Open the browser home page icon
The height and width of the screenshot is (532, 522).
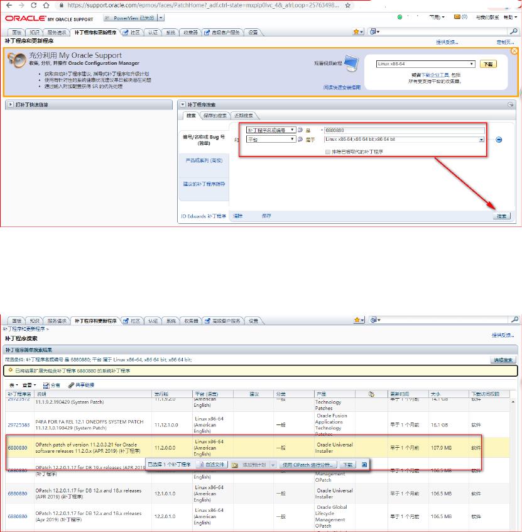(x=46, y=5)
